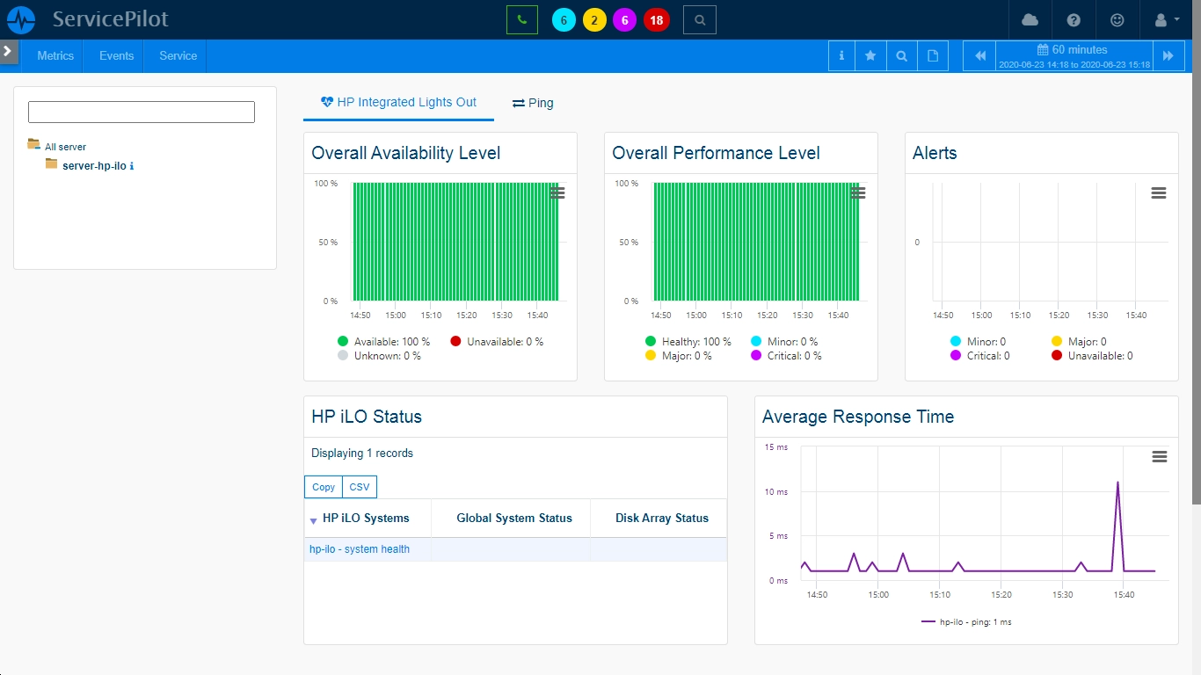Toggle the Unavailable legend in availability chart
This screenshot has width=1201, height=675.
click(497, 342)
